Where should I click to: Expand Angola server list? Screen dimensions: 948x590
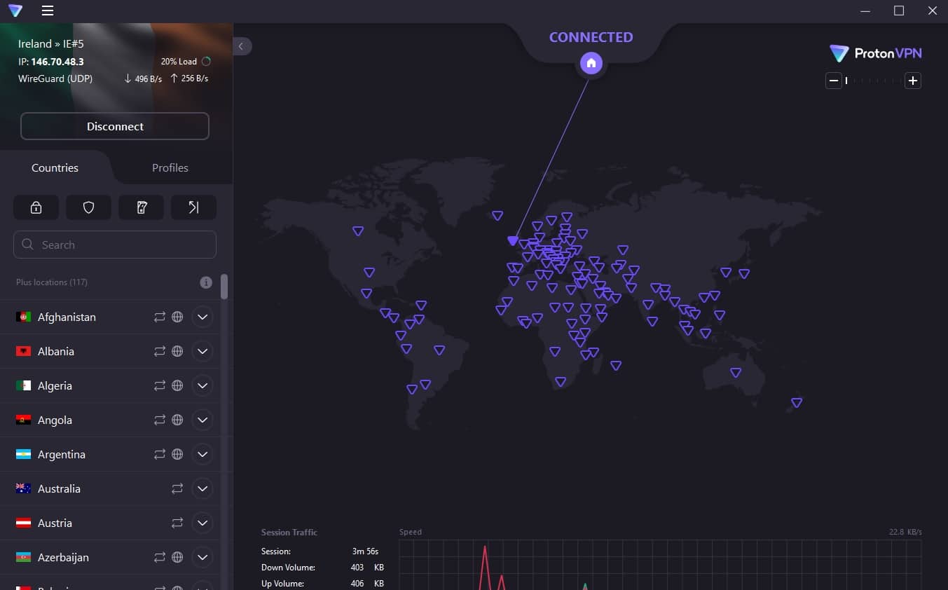coord(202,420)
